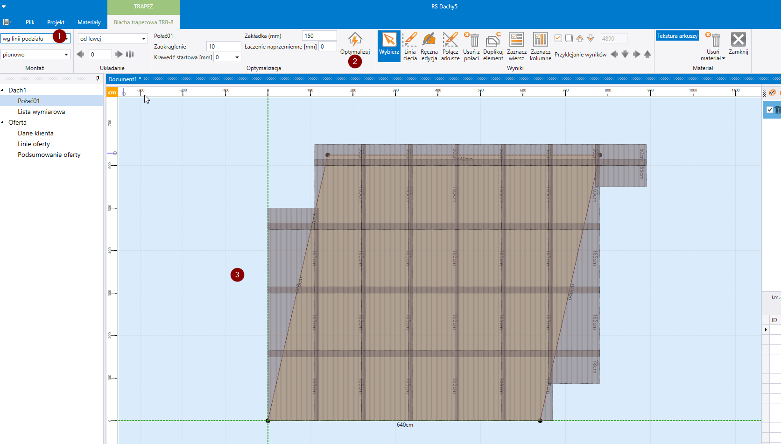Select Lista wymiarowa in the tree

pyautogui.click(x=41, y=112)
